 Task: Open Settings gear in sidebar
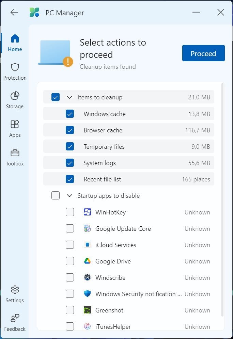tap(15, 290)
